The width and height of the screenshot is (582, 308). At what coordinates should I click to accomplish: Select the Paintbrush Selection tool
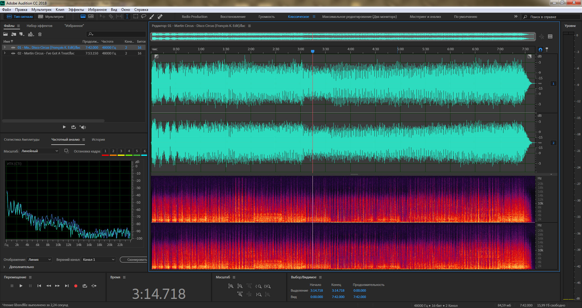[x=152, y=17]
